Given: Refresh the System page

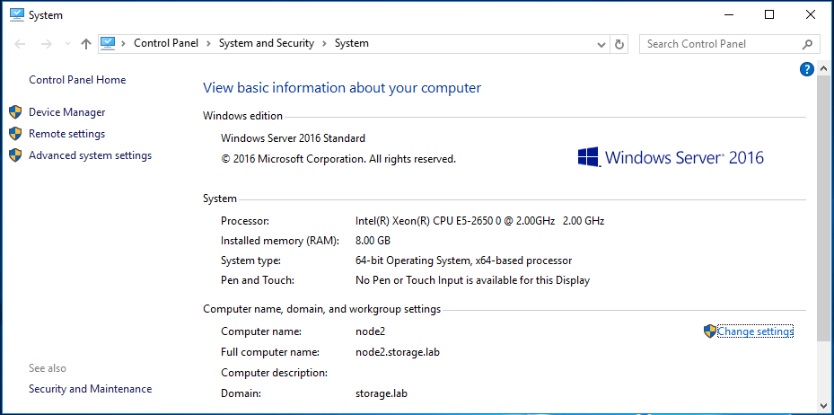Looking at the screenshot, I should tap(619, 45).
